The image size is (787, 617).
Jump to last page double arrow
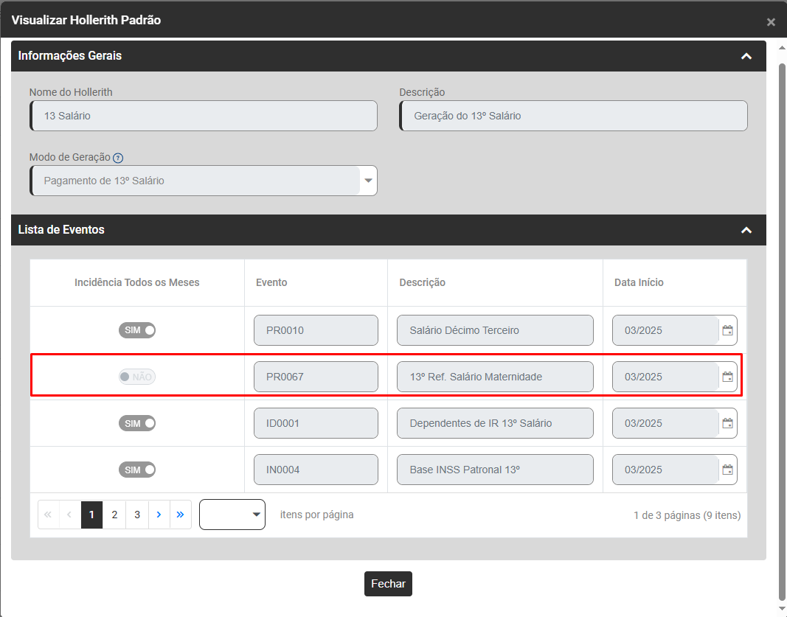[181, 515]
